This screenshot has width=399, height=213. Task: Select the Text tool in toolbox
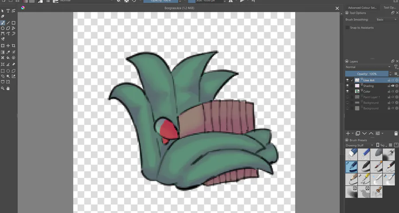click(8, 11)
